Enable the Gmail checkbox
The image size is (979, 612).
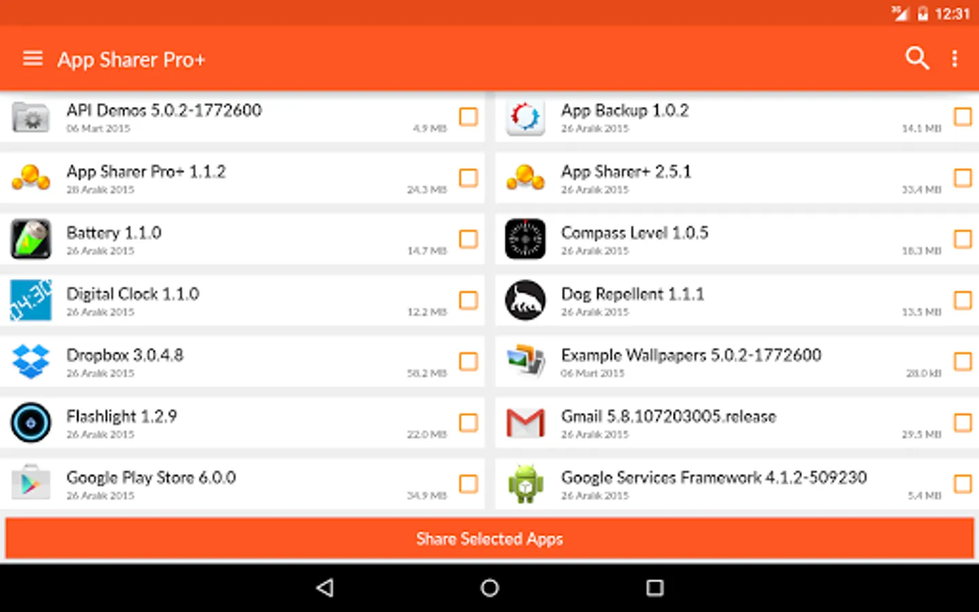tap(963, 422)
